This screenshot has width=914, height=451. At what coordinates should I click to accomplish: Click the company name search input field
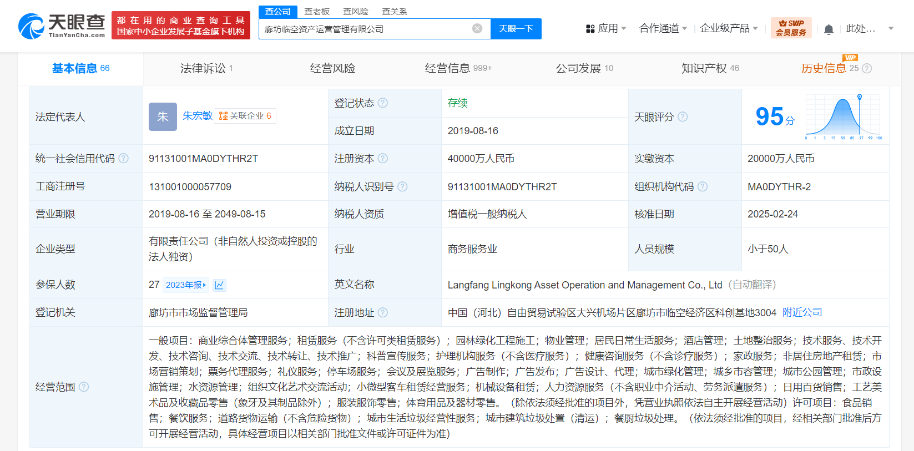click(x=366, y=29)
